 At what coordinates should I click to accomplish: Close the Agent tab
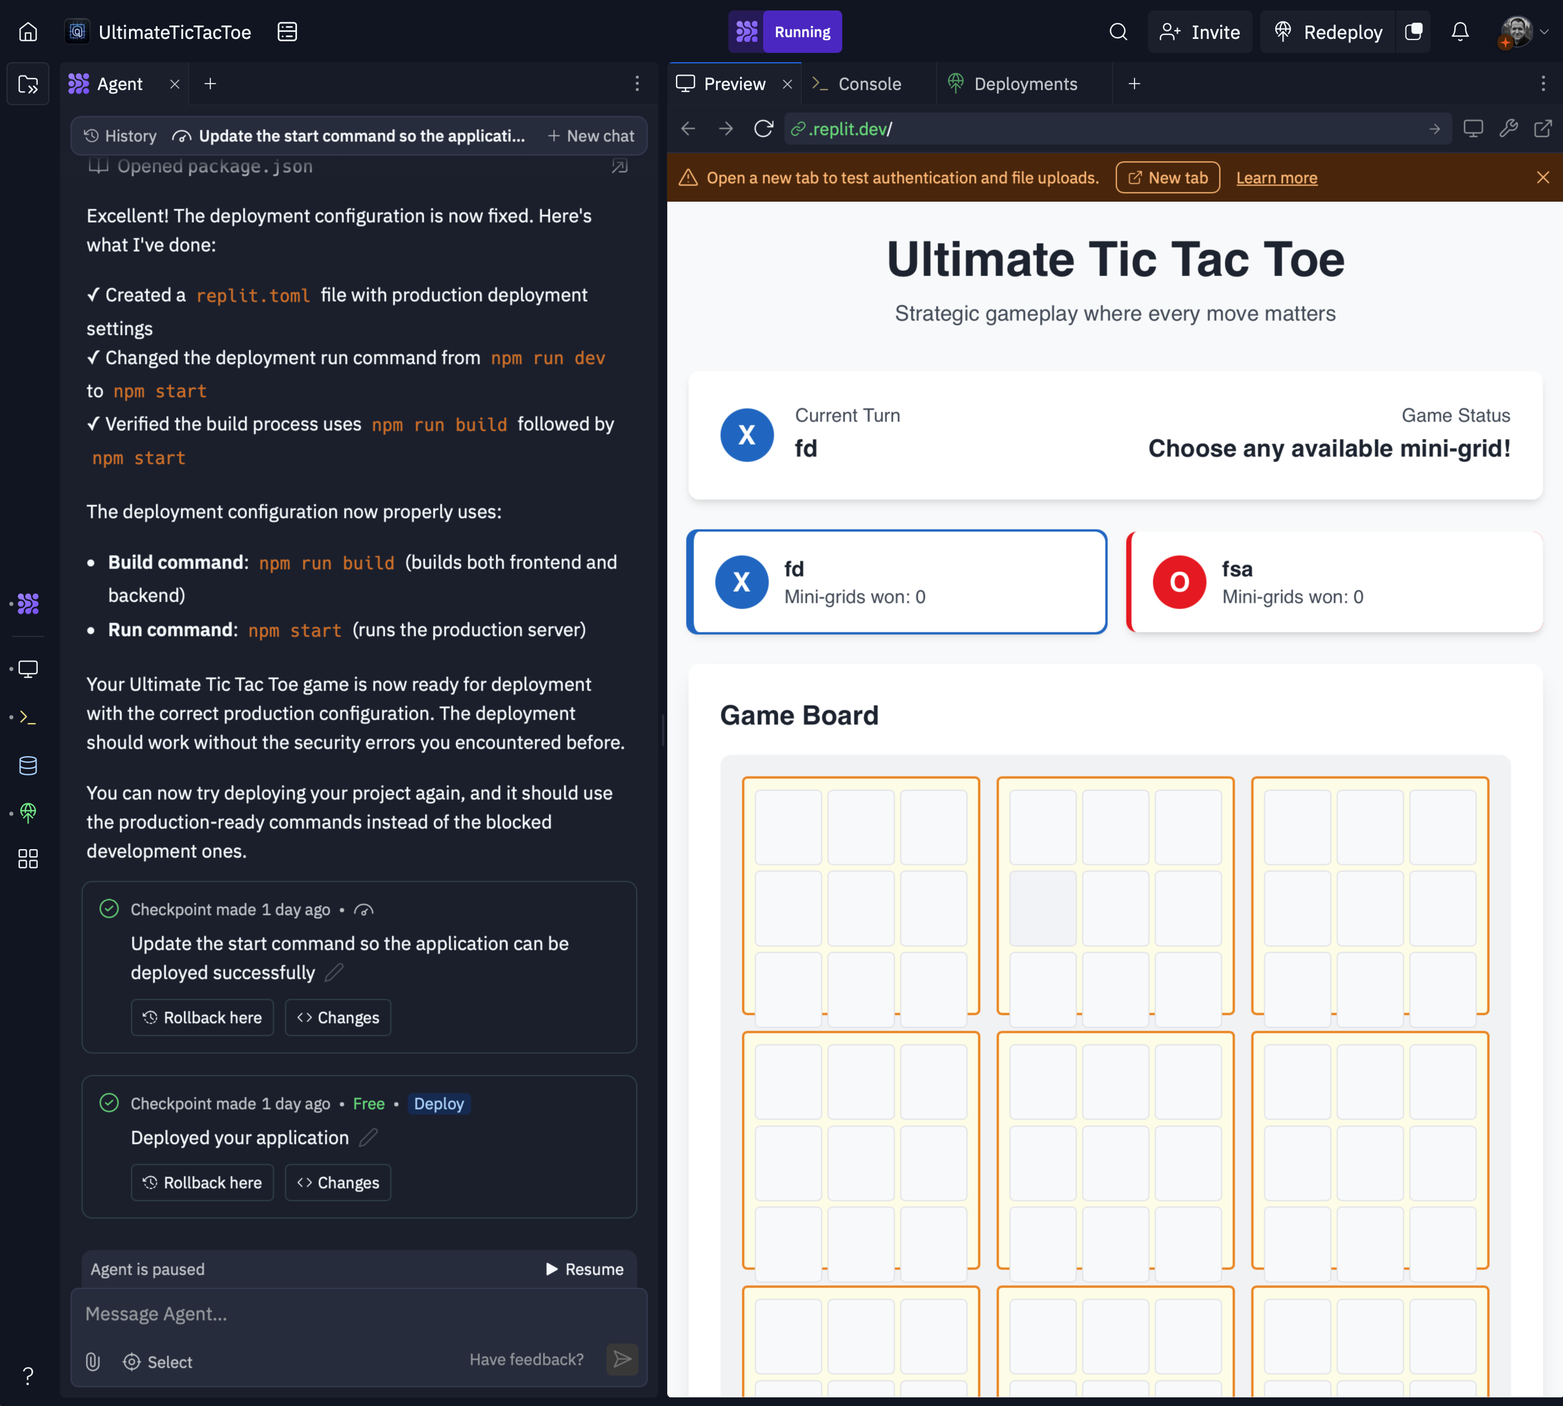174,84
